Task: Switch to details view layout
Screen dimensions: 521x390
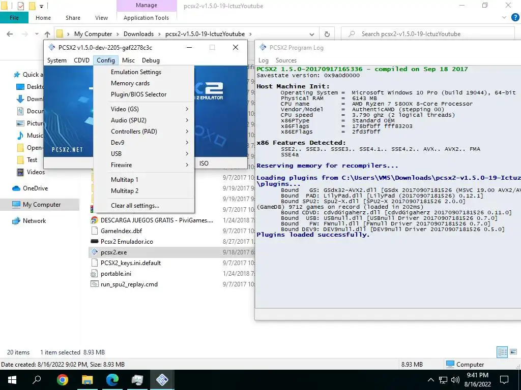Action: (x=502, y=352)
